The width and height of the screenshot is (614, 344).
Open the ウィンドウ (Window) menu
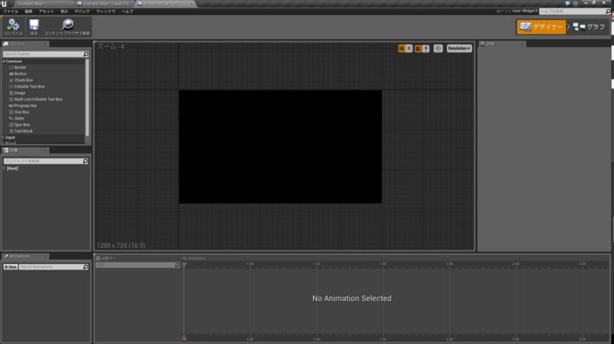tap(106, 12)
